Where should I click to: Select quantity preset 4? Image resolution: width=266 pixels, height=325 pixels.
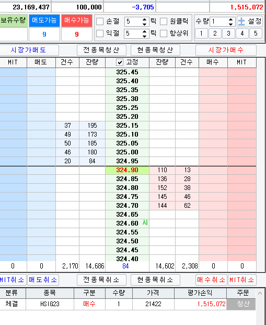click(x=242, y=33)
